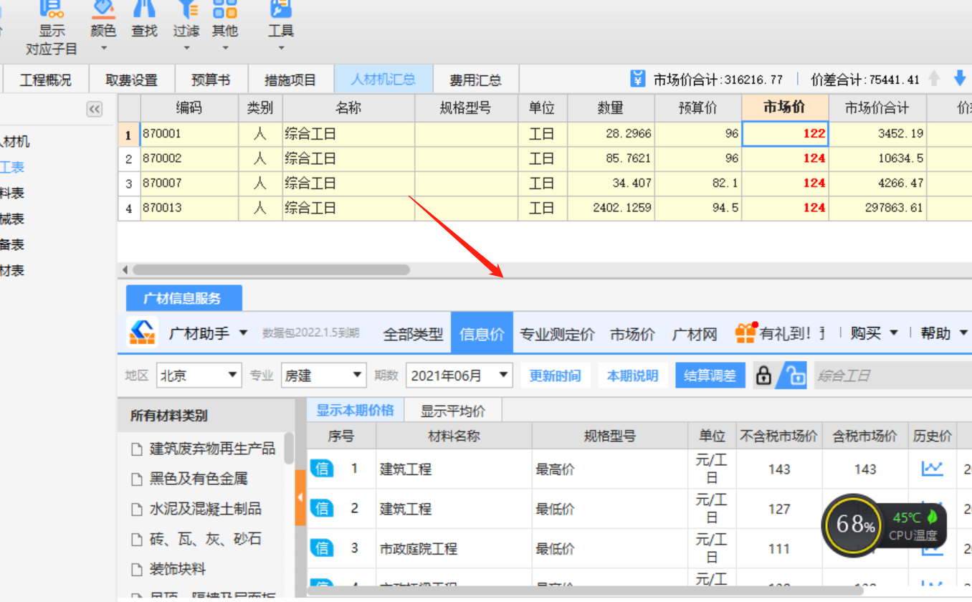Expand the 专业 dropdown showing 房建
The height and width of the screenshot is (602, 972).
[324, 376]
